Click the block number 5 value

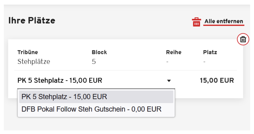tap(94, 62)
